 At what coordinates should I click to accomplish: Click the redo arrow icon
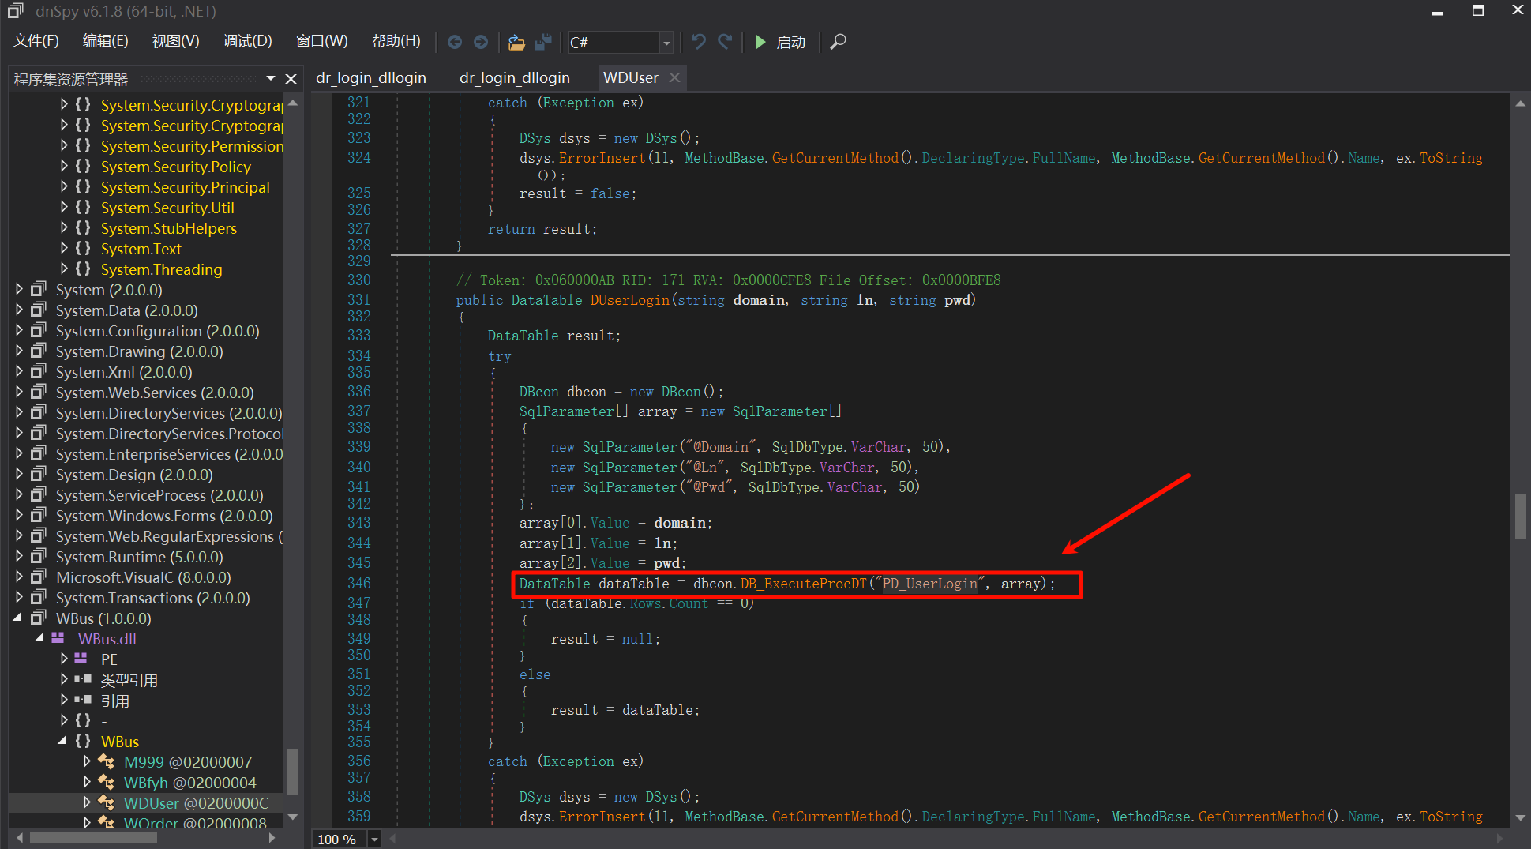tap(725, 42)
